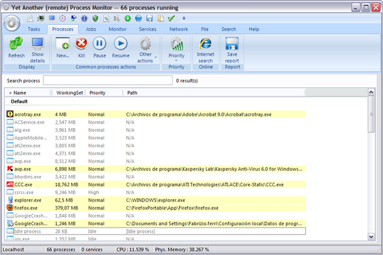Kill the selected process
Screen dimensions: 383x255
[81, 48]
